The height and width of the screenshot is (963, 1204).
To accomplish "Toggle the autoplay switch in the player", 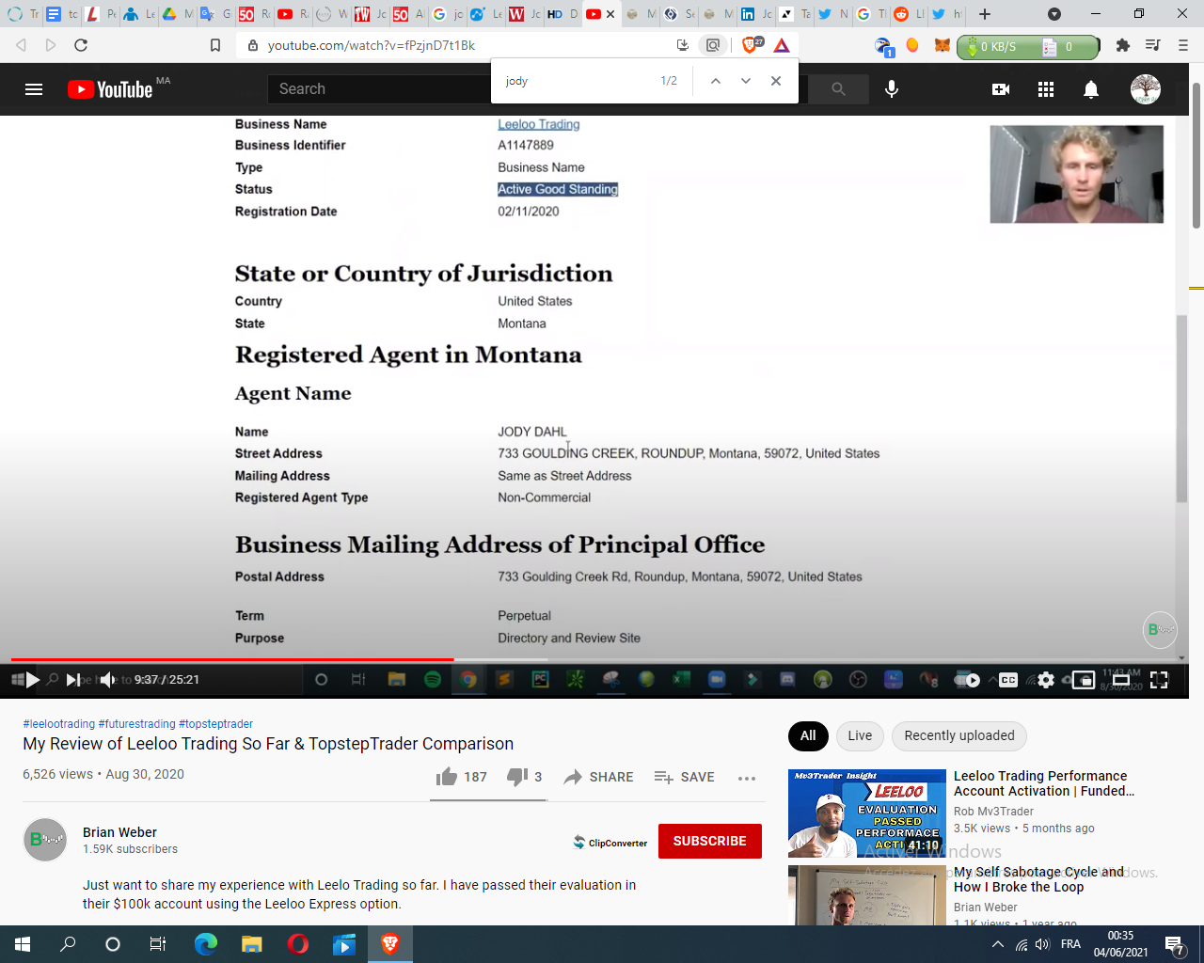I will pos(968,680).
